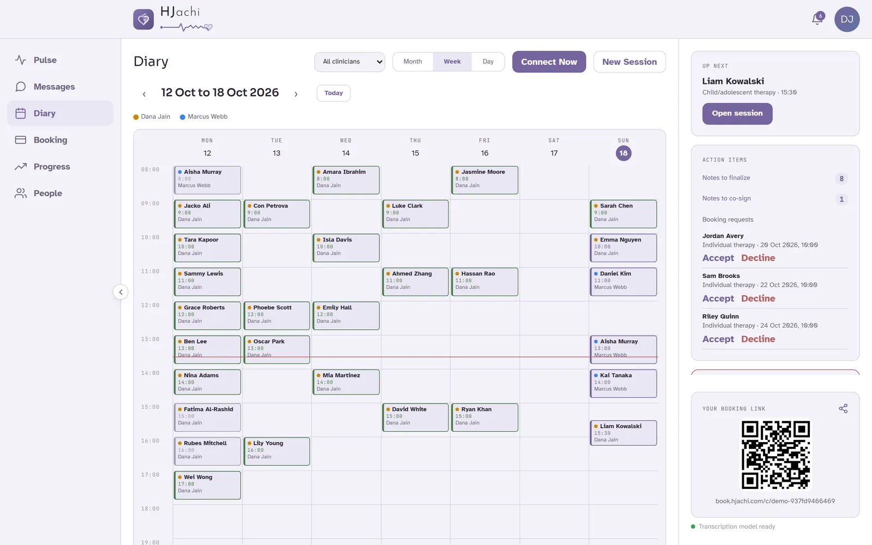Jump to Today
The width and height of the screenshot is (872, 545).
334,93
